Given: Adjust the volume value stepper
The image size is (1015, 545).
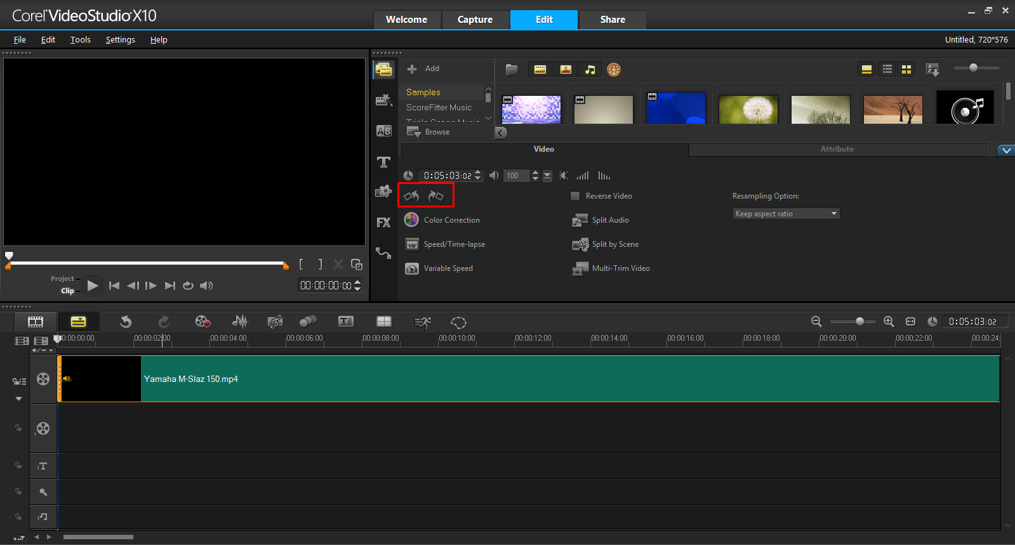Looking at the screenshot, I should pos(535,176).
